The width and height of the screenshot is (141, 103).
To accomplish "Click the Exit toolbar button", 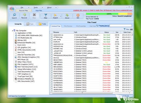I will (78, 16).
